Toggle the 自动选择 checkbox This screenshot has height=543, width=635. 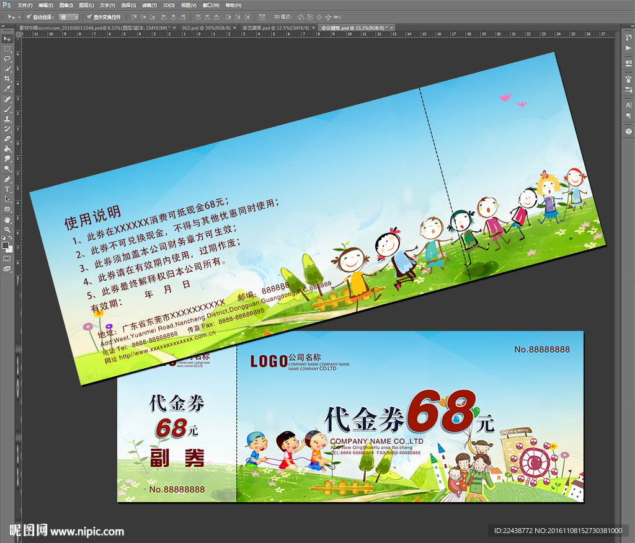coord(29,17)
